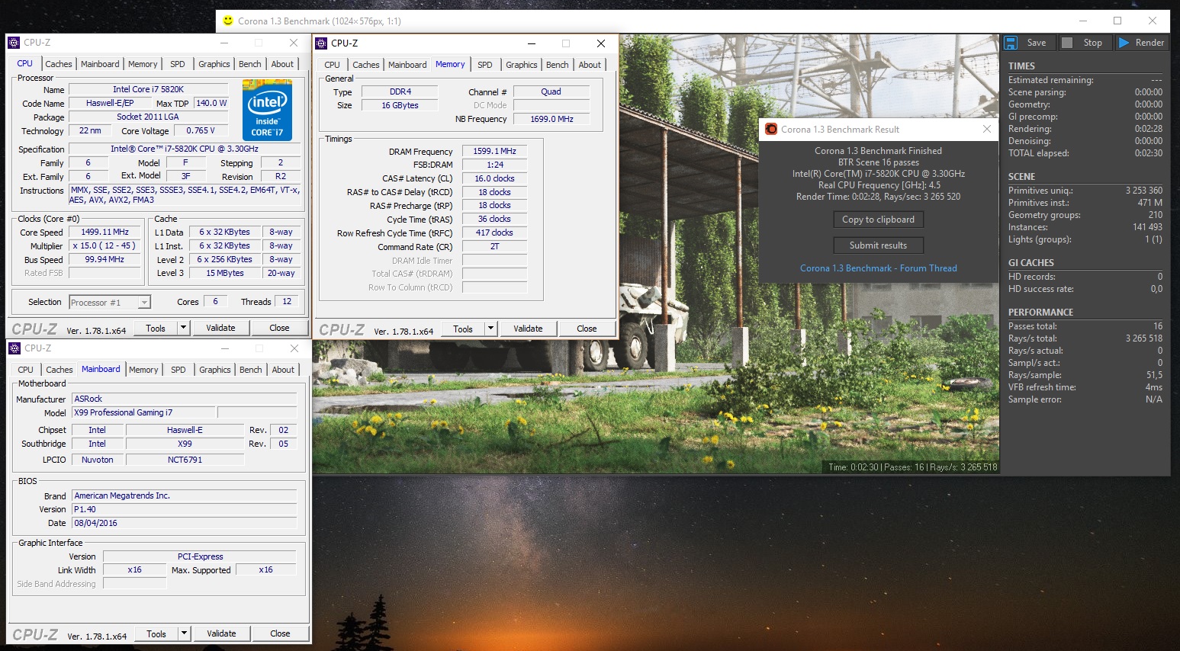Click the Max TDP value '140.0 W'

[x=211, y=103]
